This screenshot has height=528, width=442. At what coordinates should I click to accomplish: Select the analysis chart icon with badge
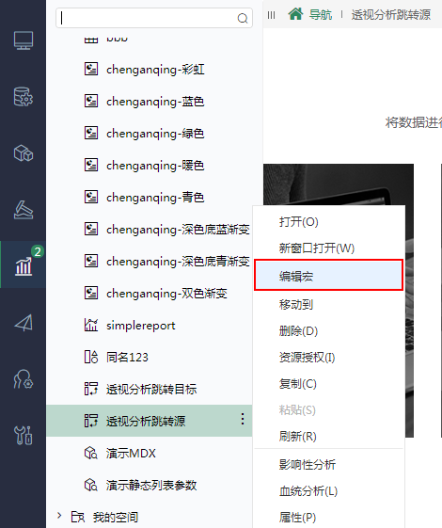click(24, 265)
